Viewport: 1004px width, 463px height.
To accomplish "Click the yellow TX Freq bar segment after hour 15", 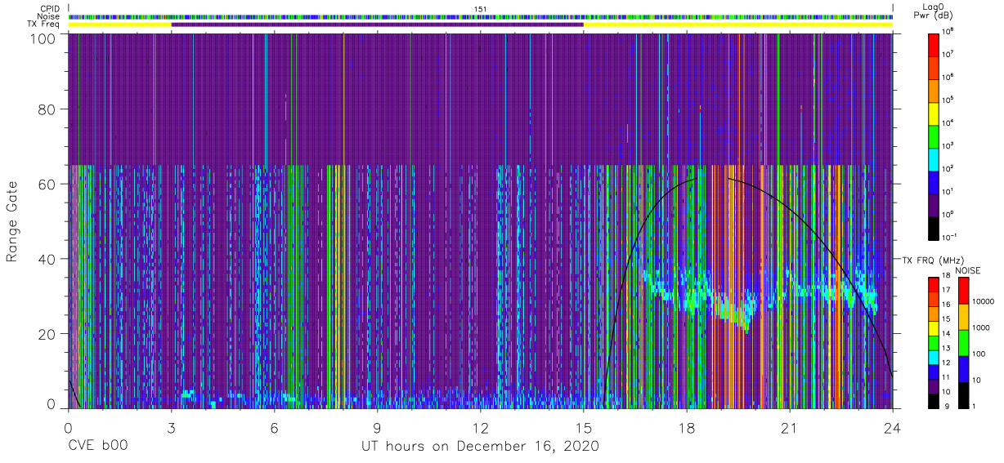I will click(737, 24).
